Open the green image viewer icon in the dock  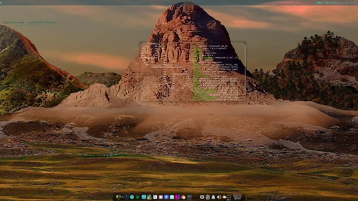pos(149,197)
